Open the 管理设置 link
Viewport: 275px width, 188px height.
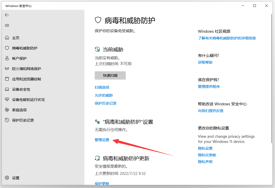pos(102,140)
